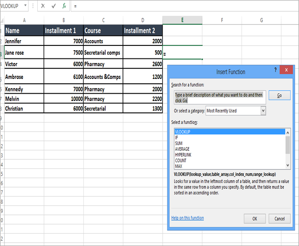Click function list scroll up arrow
This screenshot has height=246, width=299.
coord(288,133)
